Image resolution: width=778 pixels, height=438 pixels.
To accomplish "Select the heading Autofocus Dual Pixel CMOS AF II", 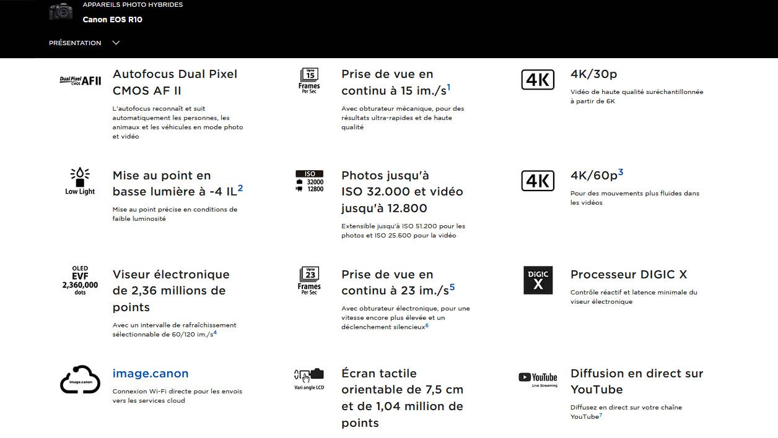I will tap(175, 82).
